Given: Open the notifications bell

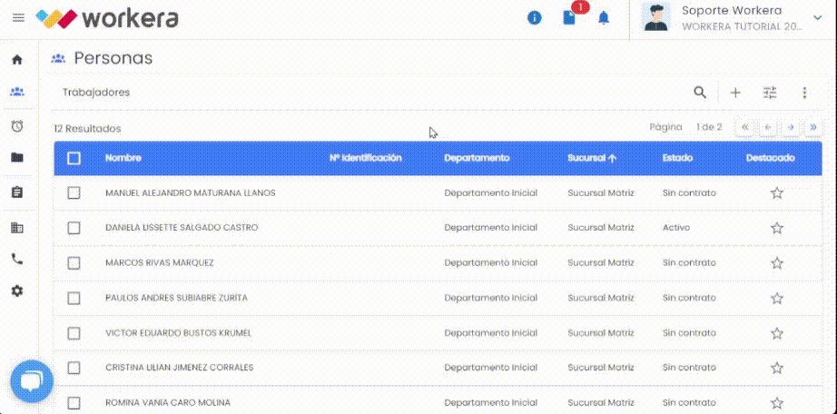Looking at the screenshot, I should point(604,18).
